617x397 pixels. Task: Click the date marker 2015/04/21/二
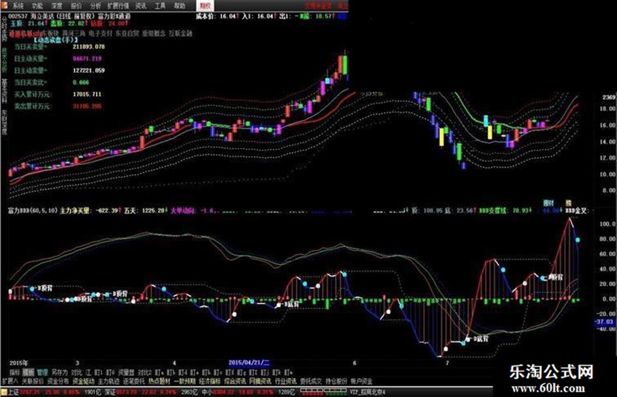coord(249,362)
